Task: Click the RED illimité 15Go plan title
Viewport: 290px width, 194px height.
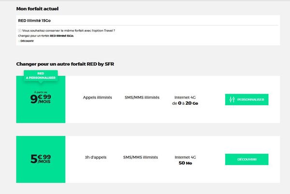Action: pos(34,20)
